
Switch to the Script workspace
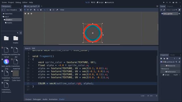(x=100, y=2)
